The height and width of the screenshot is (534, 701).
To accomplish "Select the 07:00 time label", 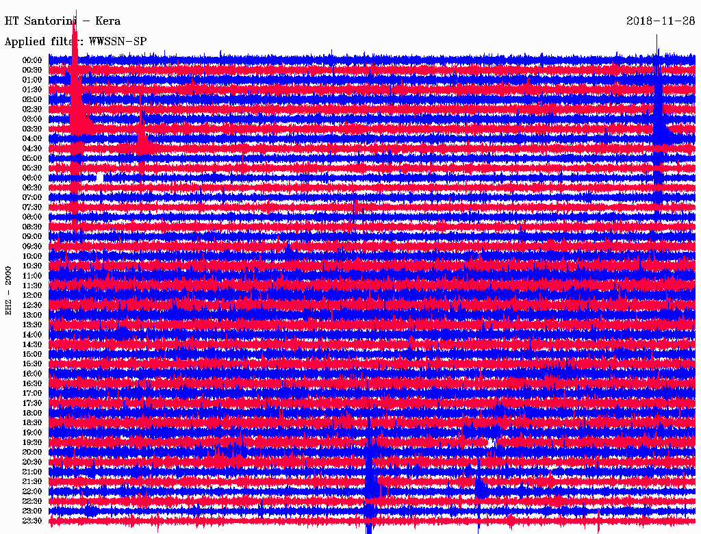I will click(32, 197).
